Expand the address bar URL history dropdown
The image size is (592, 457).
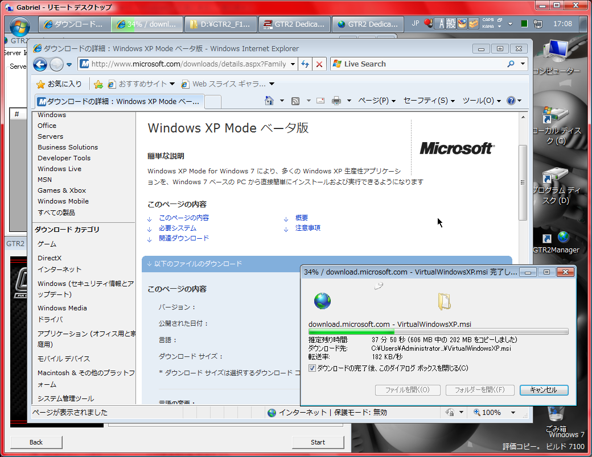pos(293,64)
